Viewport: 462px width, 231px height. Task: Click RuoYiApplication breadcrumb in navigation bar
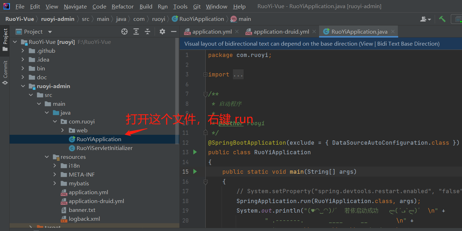(x=198, y=19)
